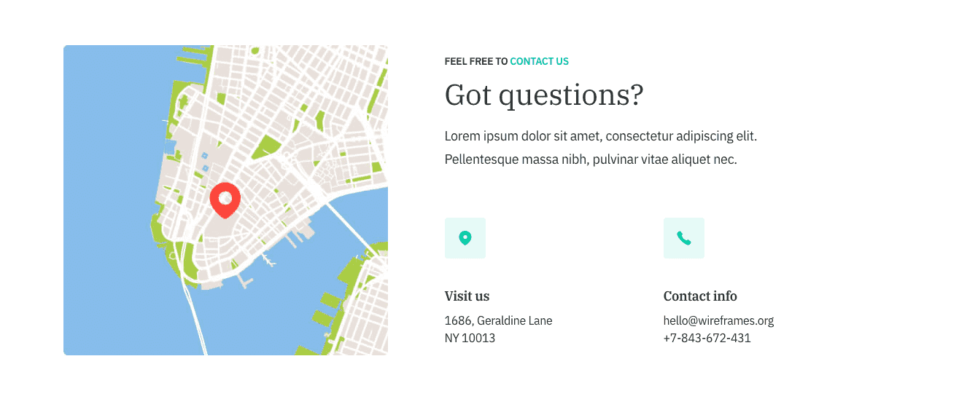Click the large green park in the map center
Screen dimensions: 967x399
268,146
